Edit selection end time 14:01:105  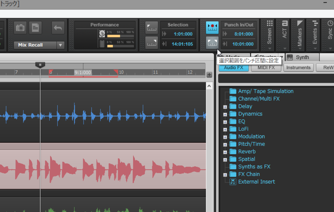[182, 44]
